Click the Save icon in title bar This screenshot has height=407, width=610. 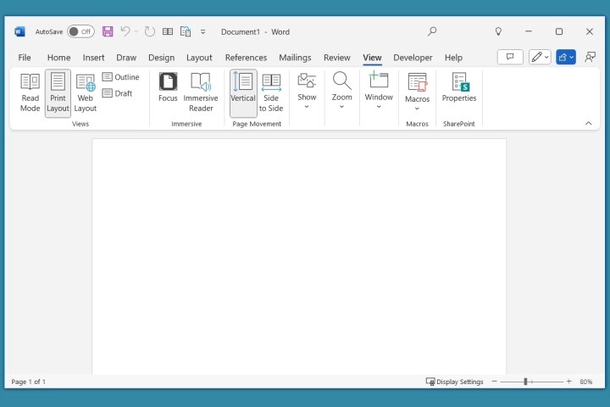(108, 31)
